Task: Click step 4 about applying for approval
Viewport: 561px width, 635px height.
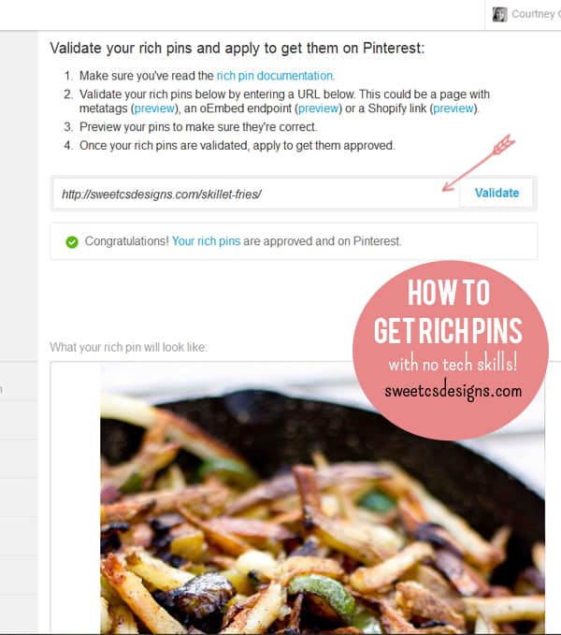Action: [229, 145]
